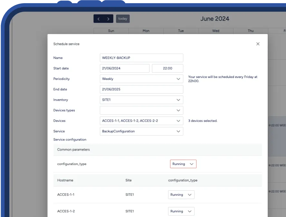
Task: Click the SITE1 cell in ACCES-1-1 row
Action: (129, 195)
